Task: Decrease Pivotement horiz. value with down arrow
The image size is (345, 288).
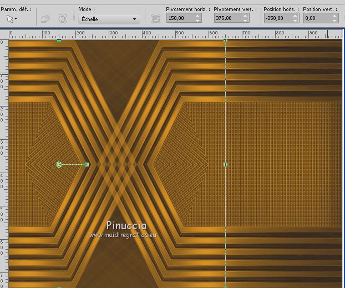Action: pos(197,21)
